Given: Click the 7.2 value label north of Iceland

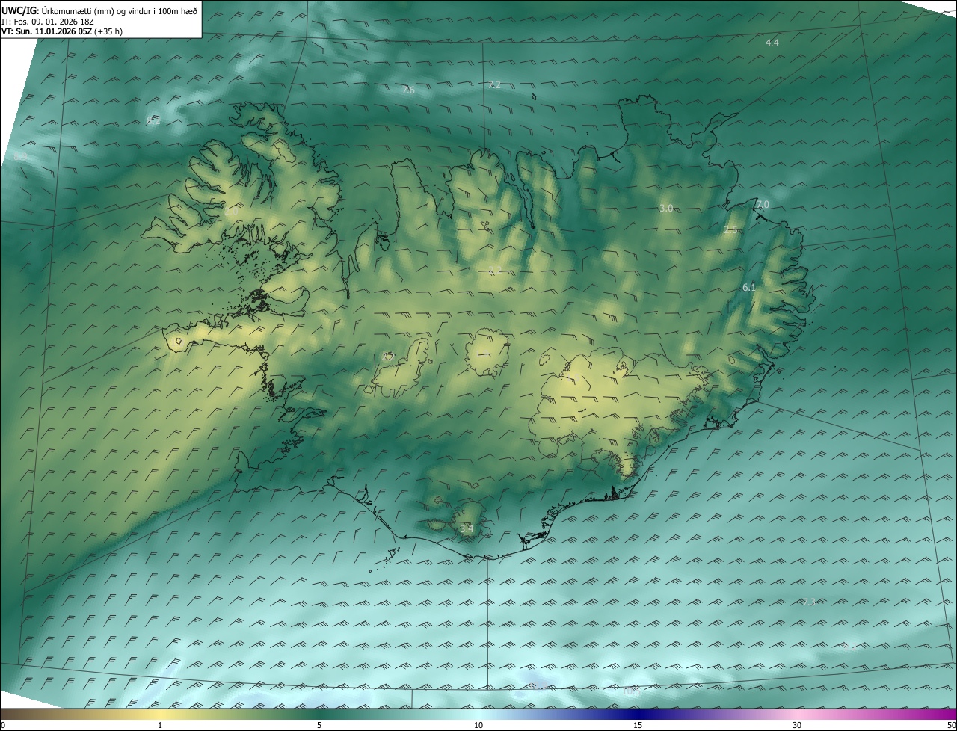Looking at the screenshot, I should 494,84.
